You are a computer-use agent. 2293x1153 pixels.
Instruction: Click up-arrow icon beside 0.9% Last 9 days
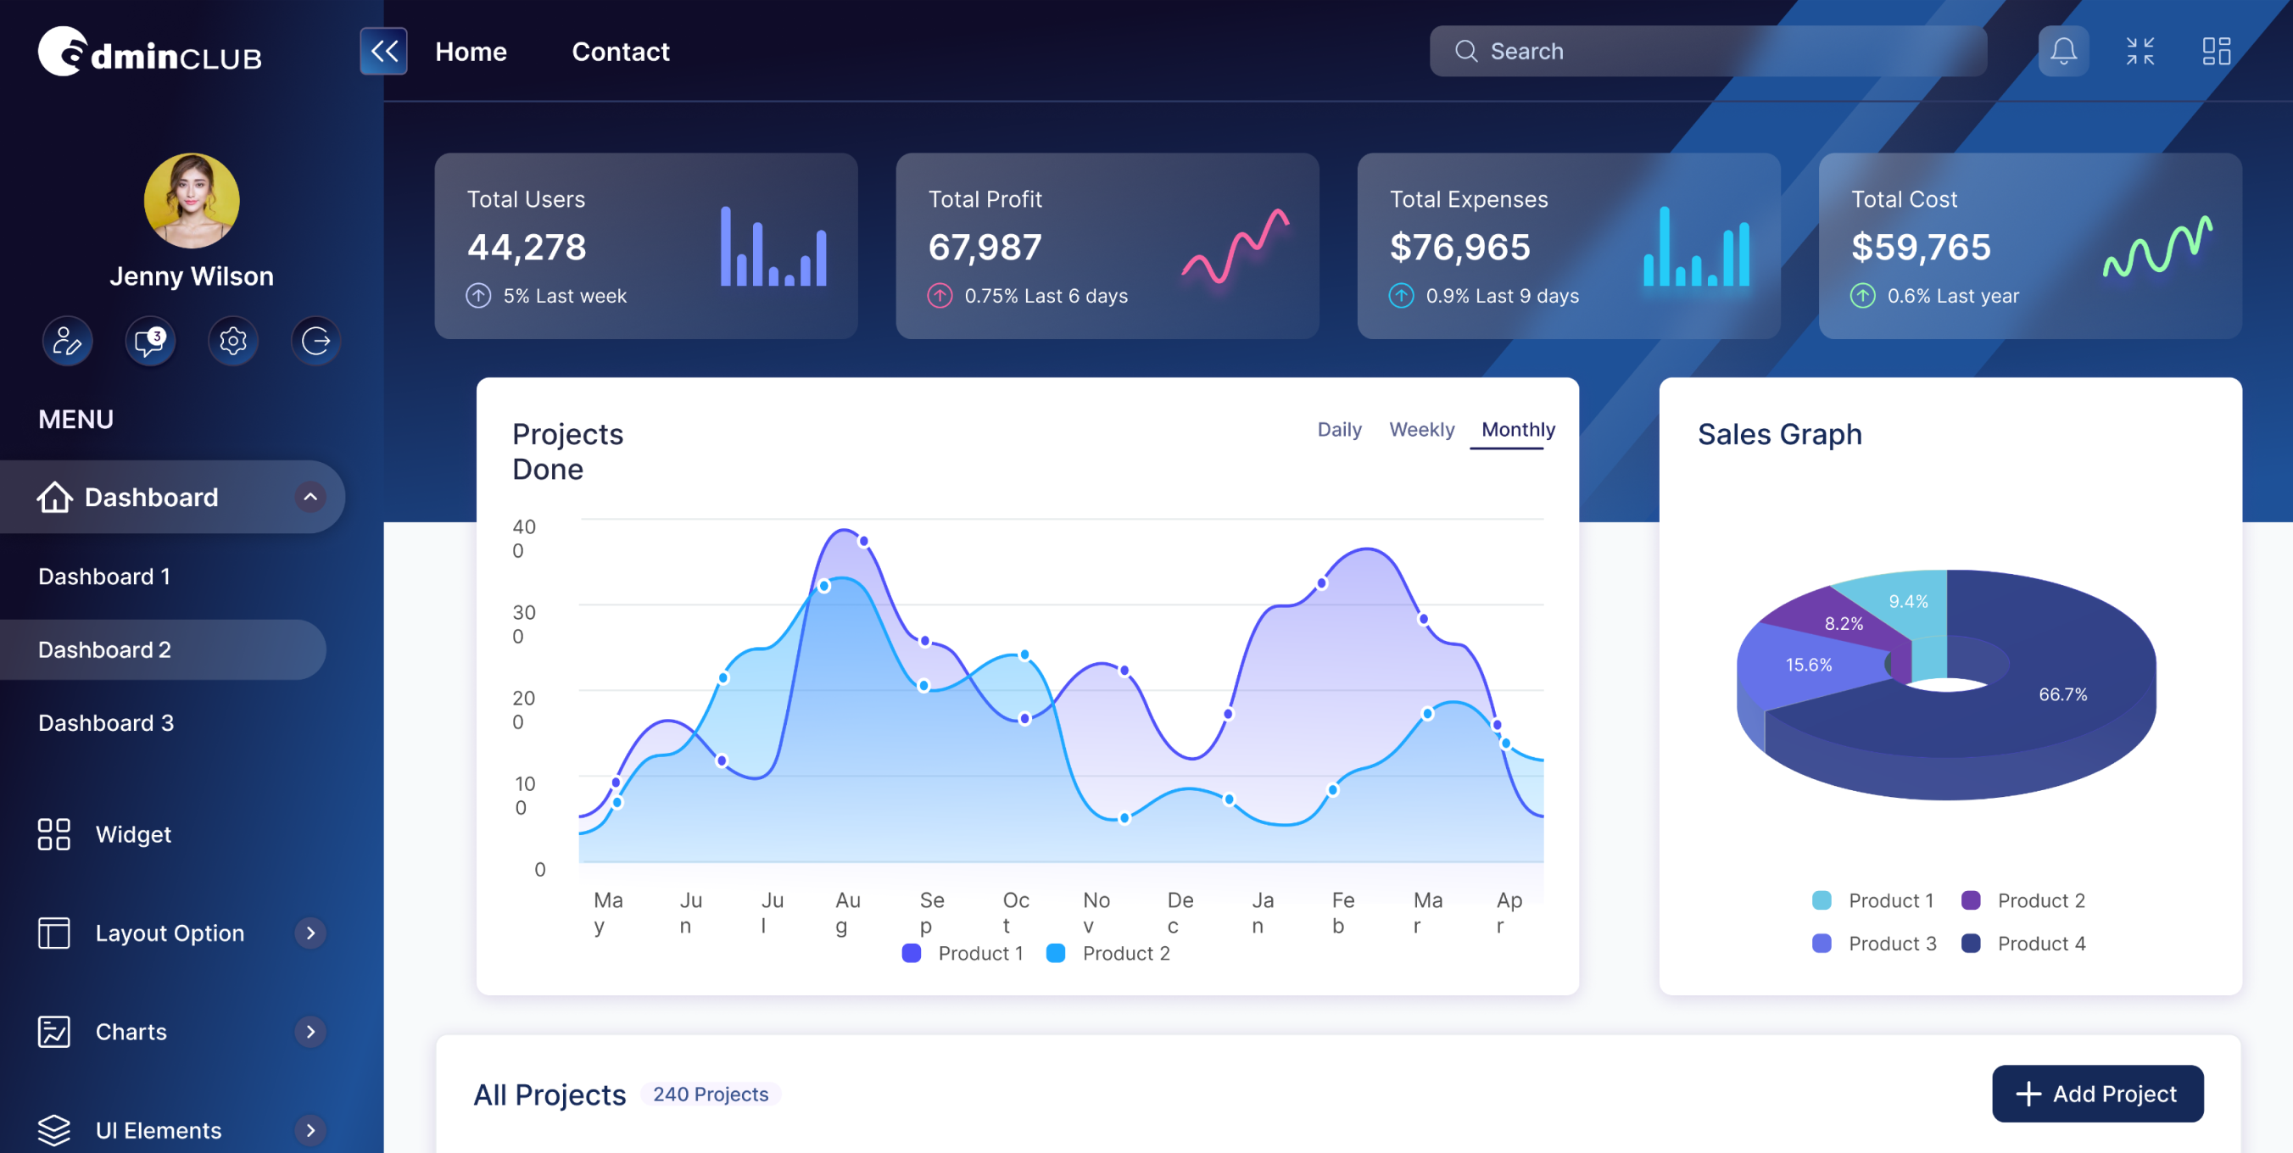[x=1401, y=295]
